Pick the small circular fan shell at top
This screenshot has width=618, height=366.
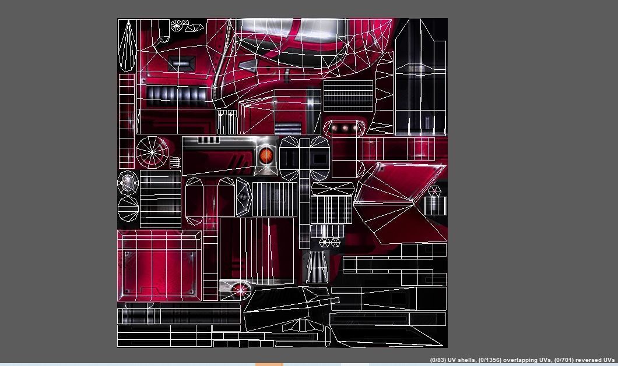tap(177, 26)
